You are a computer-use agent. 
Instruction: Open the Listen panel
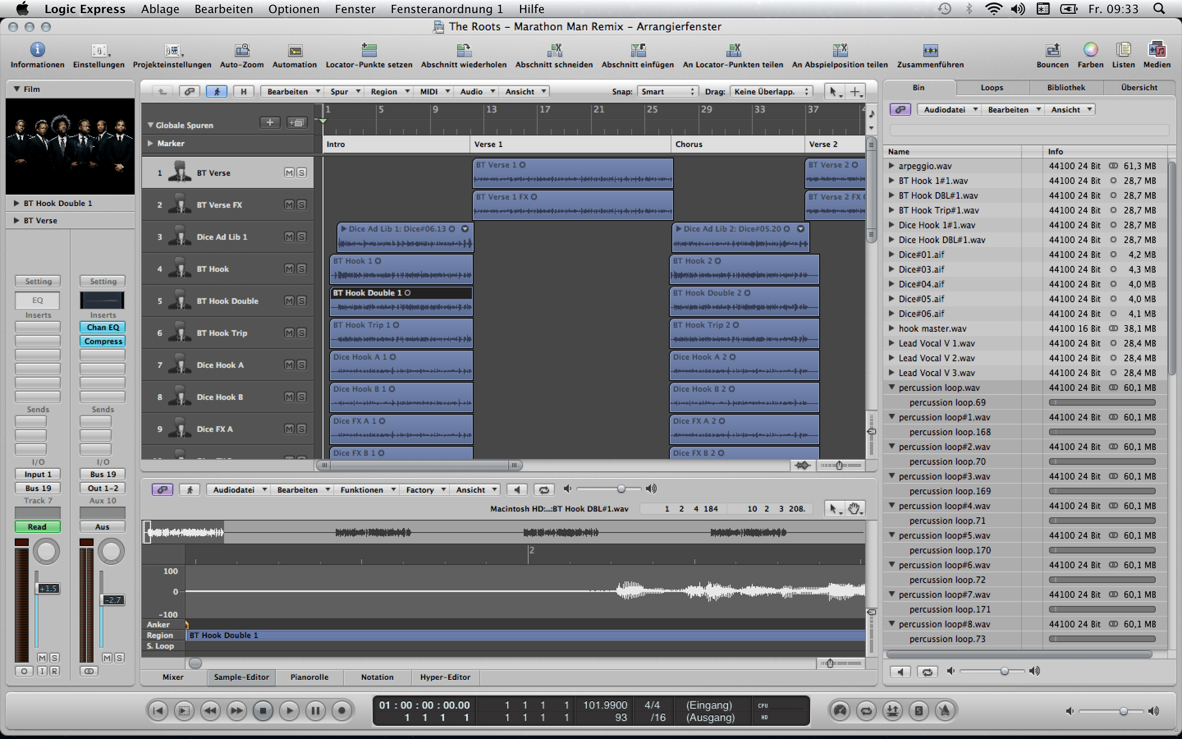(1123, 49)
